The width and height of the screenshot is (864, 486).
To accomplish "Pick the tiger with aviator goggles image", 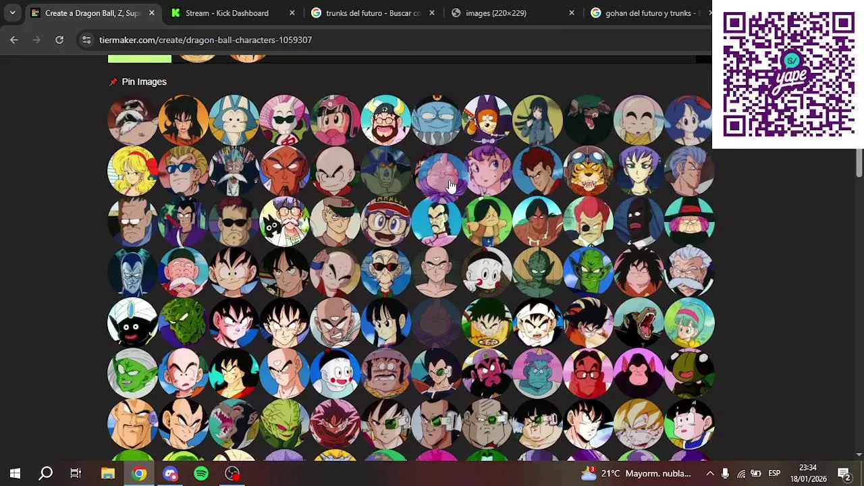I will point(589,171).
